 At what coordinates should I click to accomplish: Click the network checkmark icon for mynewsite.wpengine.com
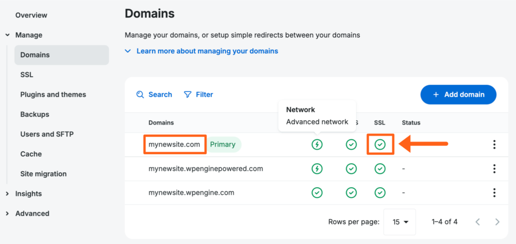coord(316,193)
